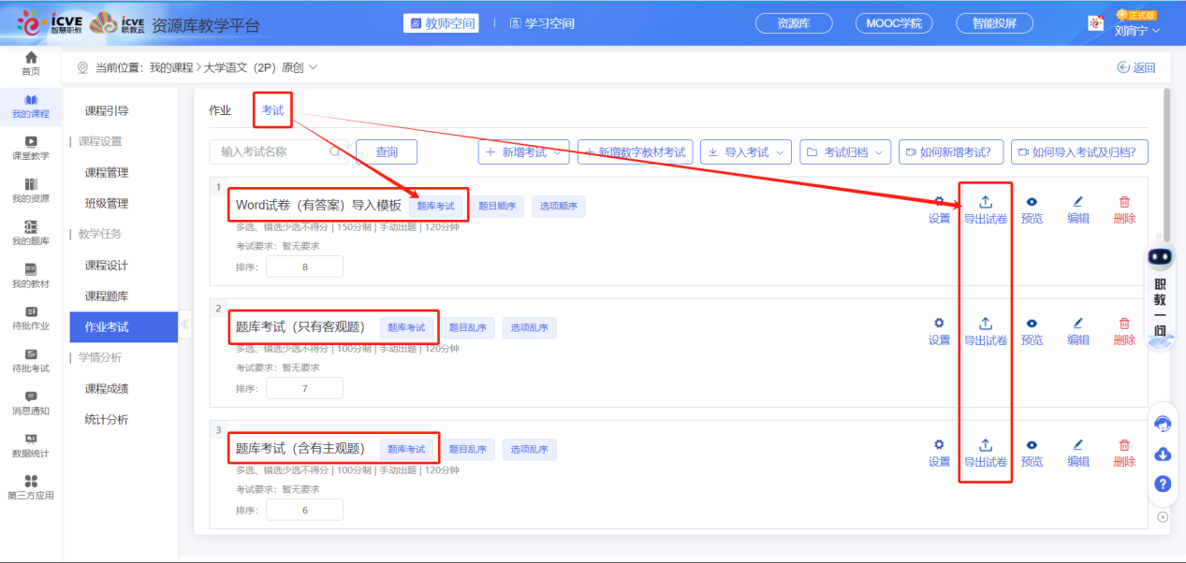Open the 职教一问 robot assistant
1186x563 pixels.
pos(1161,259)
